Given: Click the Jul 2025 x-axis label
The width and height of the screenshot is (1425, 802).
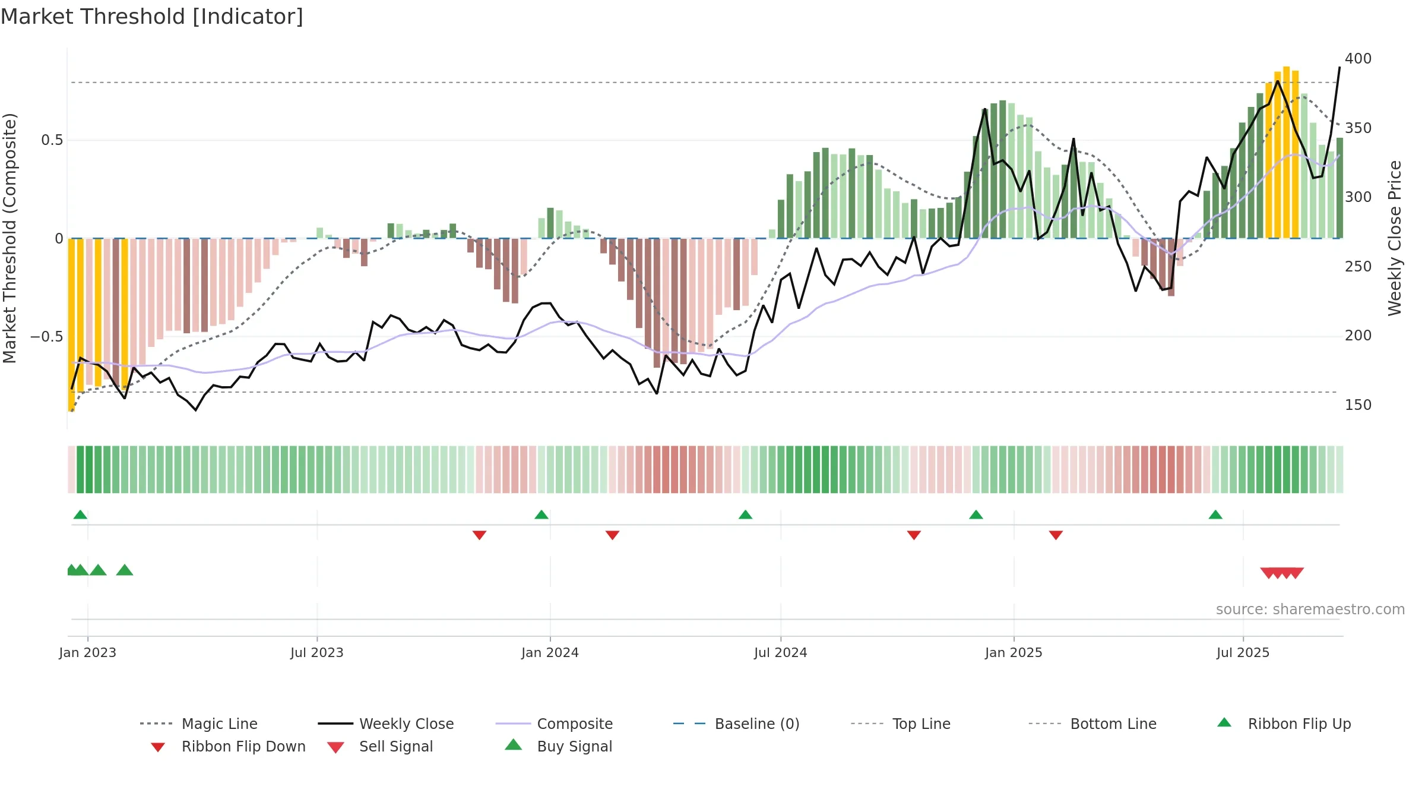Looking at the screenshot, I should [x=1243, y=652].
